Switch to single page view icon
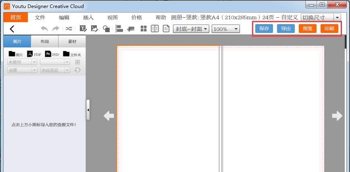The width and height of the screenshot is (350, 172). click(x=166, y=29)
